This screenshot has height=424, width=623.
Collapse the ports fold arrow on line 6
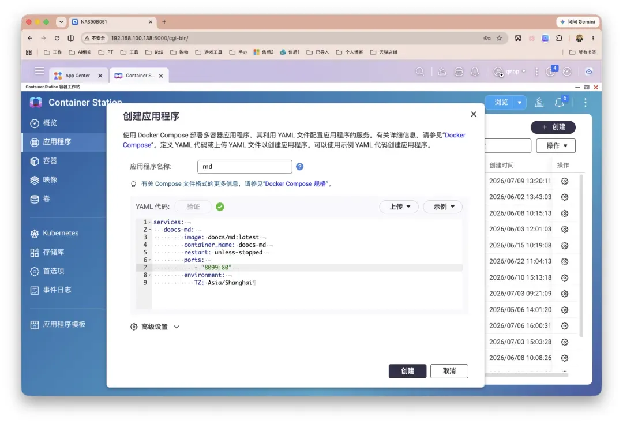(x=150, y=260)
